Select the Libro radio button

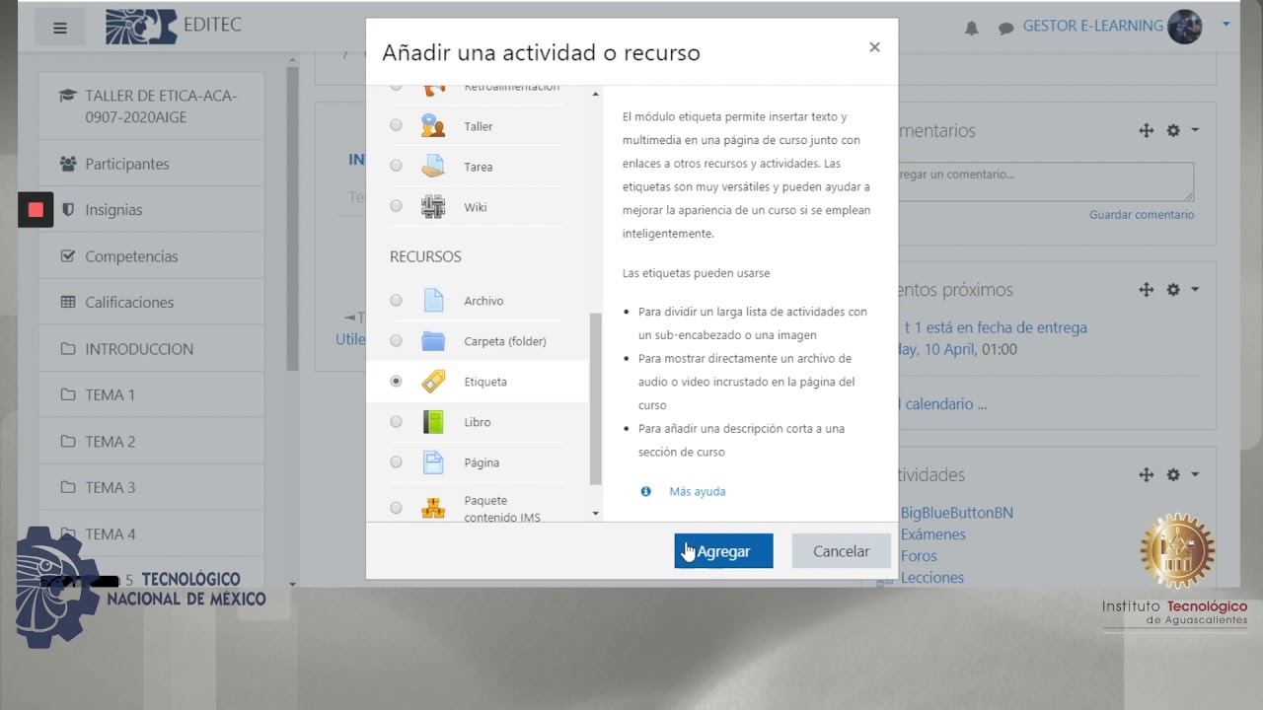pos(396,421)
